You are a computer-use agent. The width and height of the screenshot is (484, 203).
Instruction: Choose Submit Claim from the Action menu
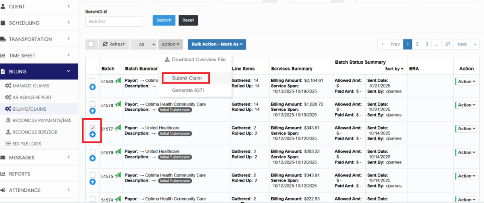(186, 78)
